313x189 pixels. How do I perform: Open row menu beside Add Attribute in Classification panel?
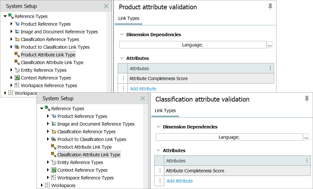coord(160,181)
